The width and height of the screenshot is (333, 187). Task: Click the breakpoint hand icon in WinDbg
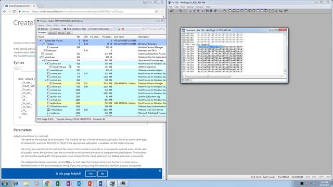point(225,11)
